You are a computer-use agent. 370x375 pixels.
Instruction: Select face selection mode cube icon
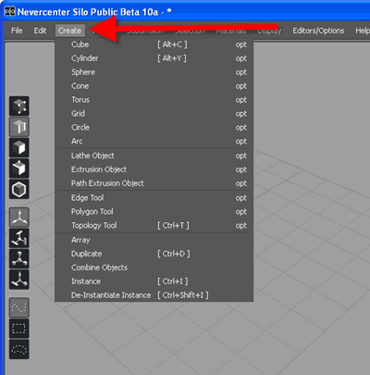[x=19, y=147]
